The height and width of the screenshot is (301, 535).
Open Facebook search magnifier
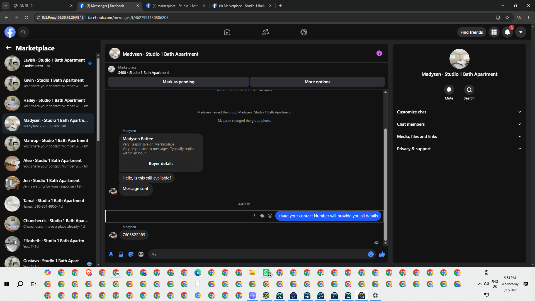point(23,32)
